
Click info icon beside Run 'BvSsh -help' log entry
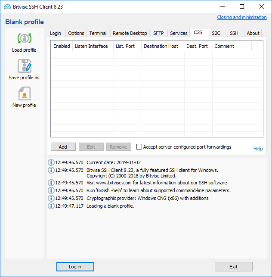tap(51, 190)
